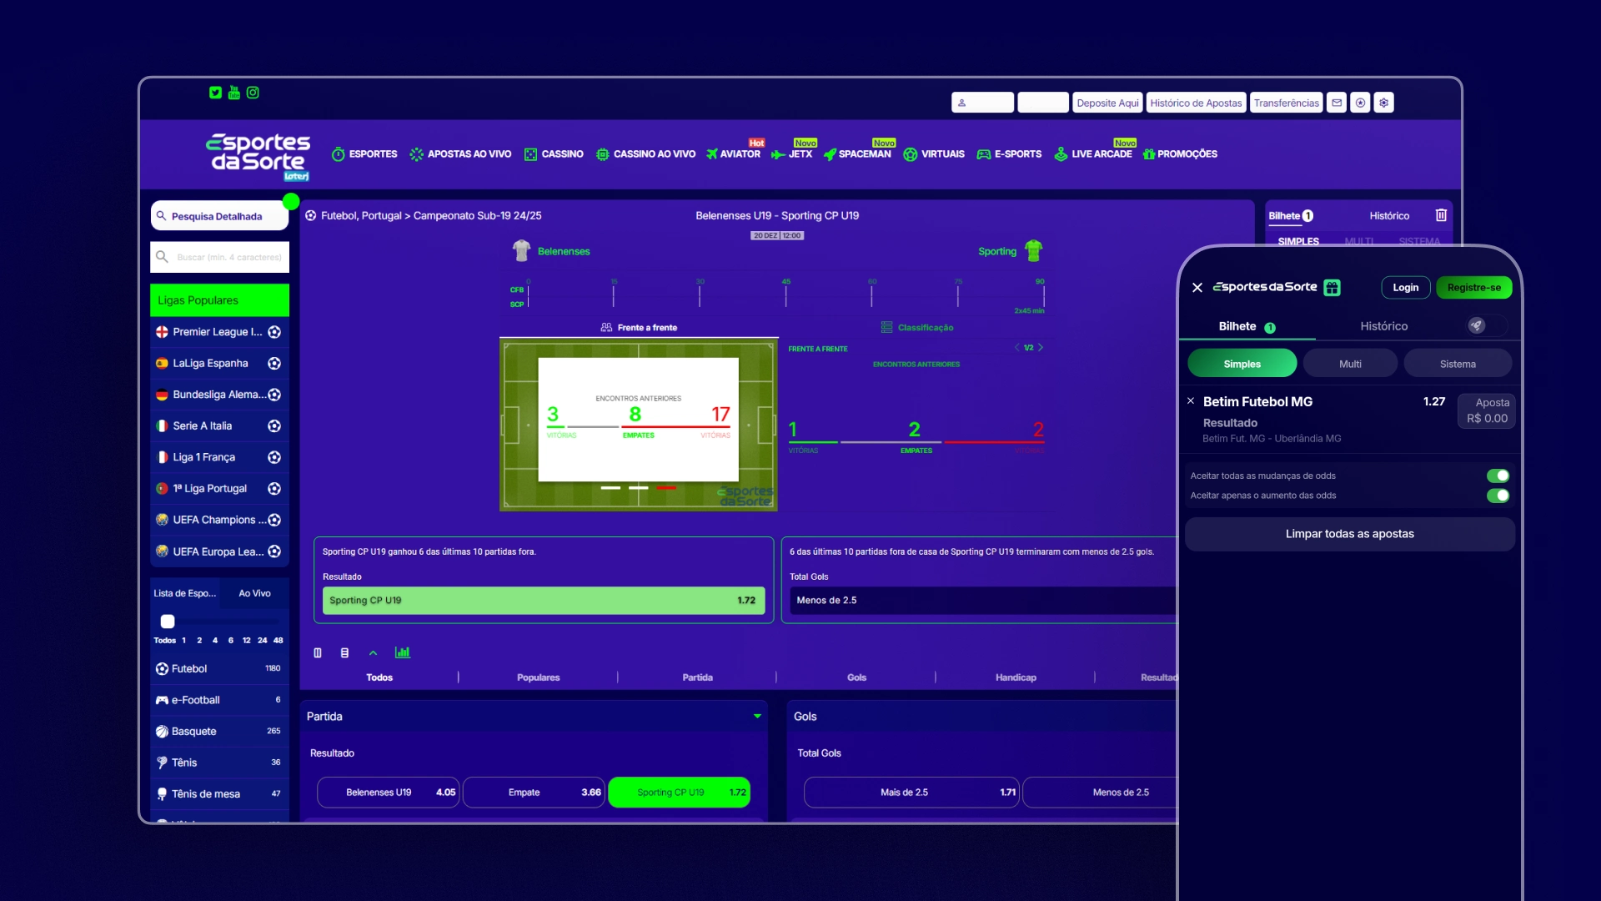Screen dimensions: 1601x901
Task: Click the gift icon in mobile header
Action: pyautogui.click(x=1332, y=288)
